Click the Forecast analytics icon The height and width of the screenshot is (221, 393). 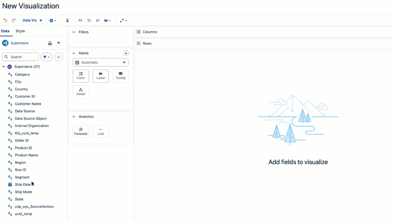pyautogui.click(x=81, y=131)
